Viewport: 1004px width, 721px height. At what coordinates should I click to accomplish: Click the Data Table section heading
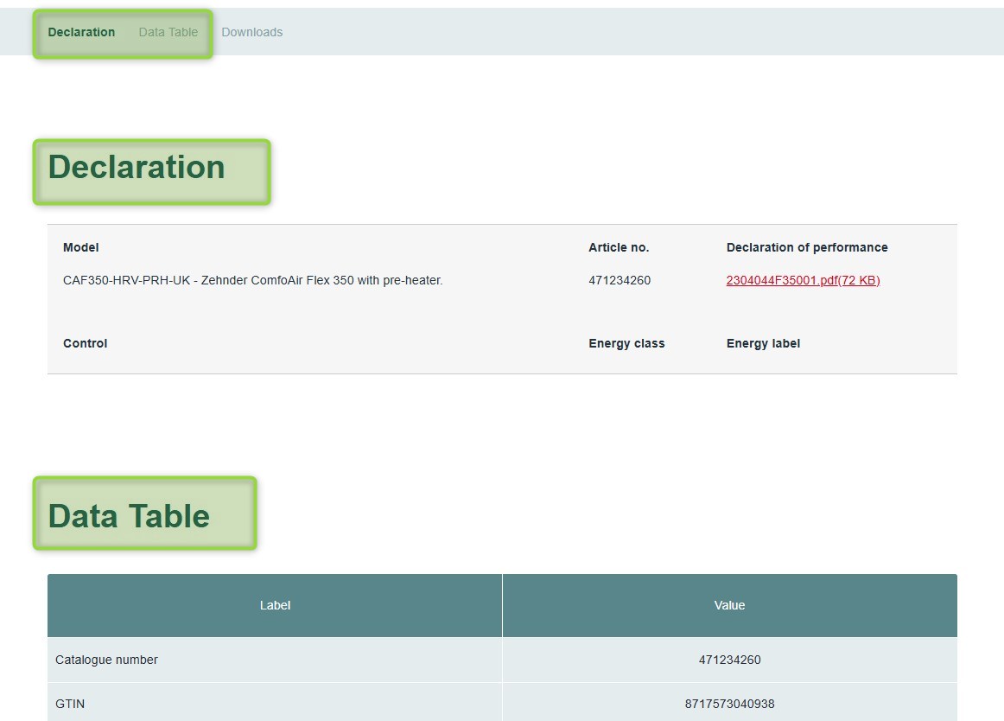[x=129, y=516]
